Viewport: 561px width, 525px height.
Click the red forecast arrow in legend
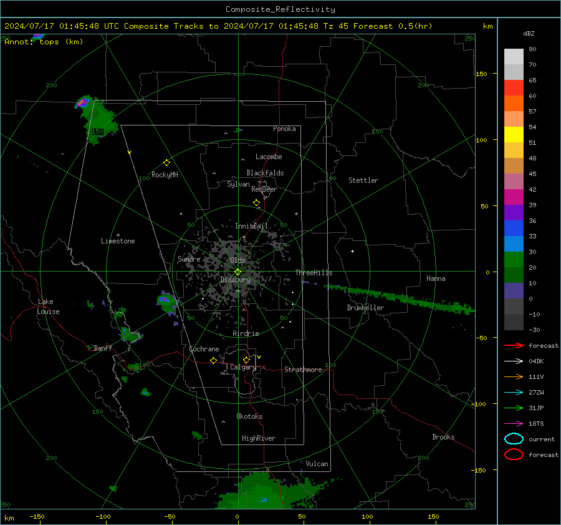click(514, 345)
